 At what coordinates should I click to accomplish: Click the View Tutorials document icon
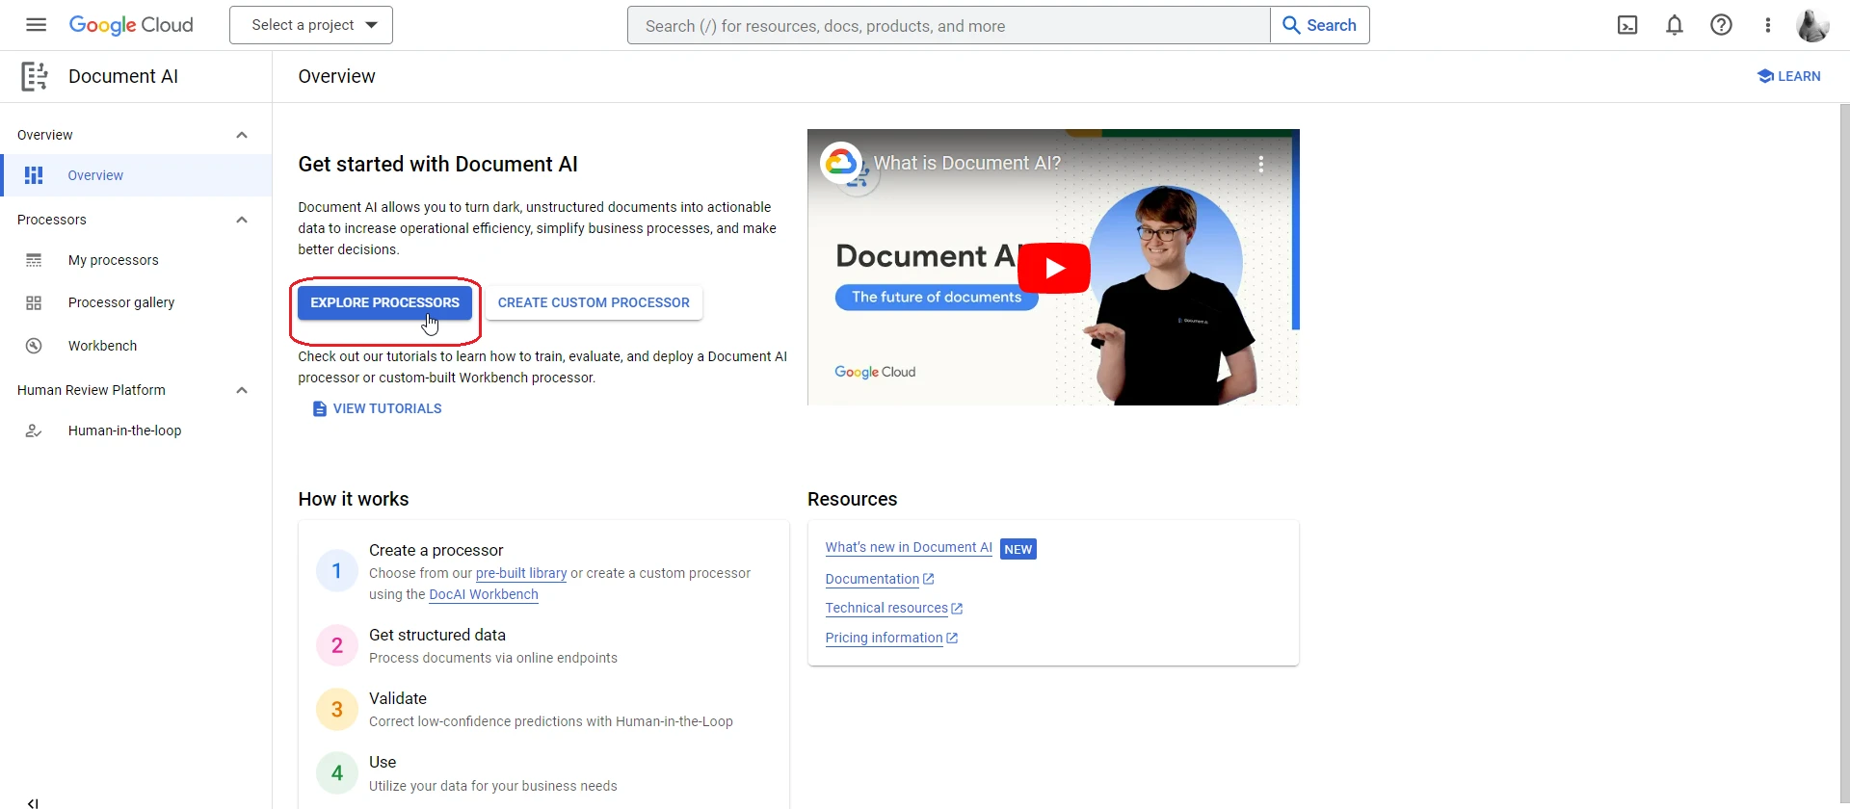pyautogui.click(x=320, y=409)
